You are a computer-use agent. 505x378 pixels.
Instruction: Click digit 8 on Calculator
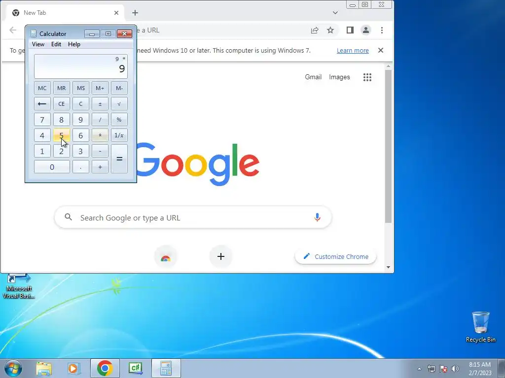click(62, 120)
